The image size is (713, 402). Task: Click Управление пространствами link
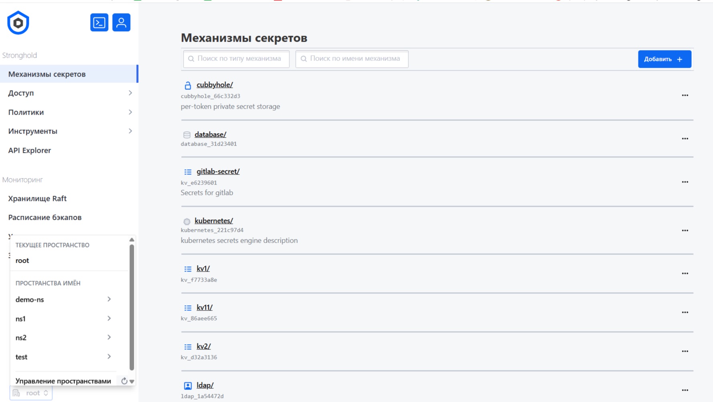click(x=63, y=381)
